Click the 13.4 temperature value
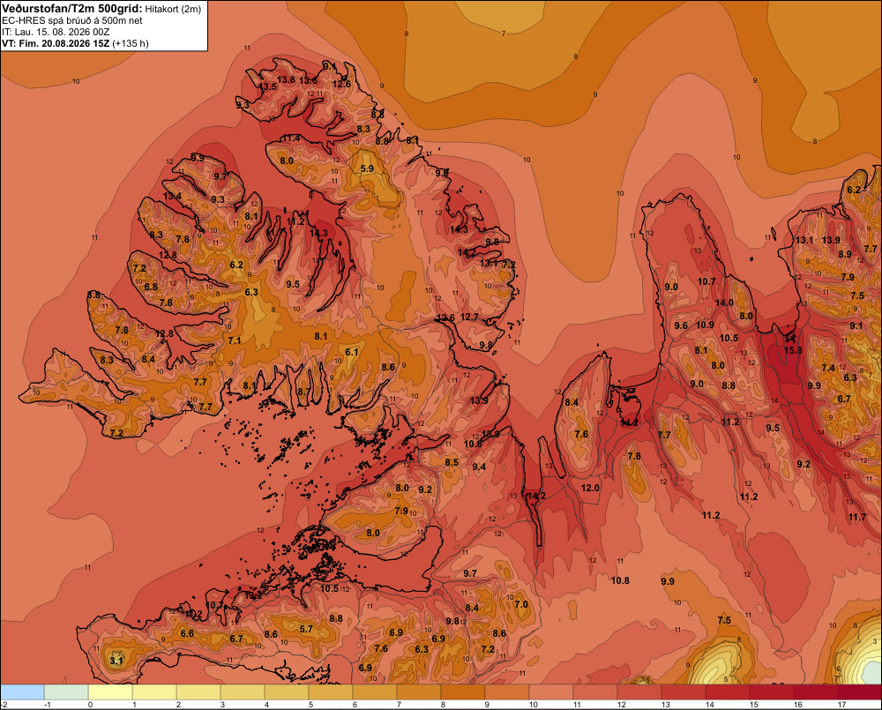882x710 pixels. point(172,196)
